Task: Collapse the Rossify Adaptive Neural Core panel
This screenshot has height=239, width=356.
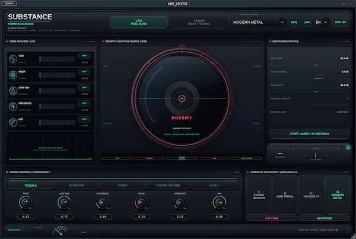Action: coord(259,42)
